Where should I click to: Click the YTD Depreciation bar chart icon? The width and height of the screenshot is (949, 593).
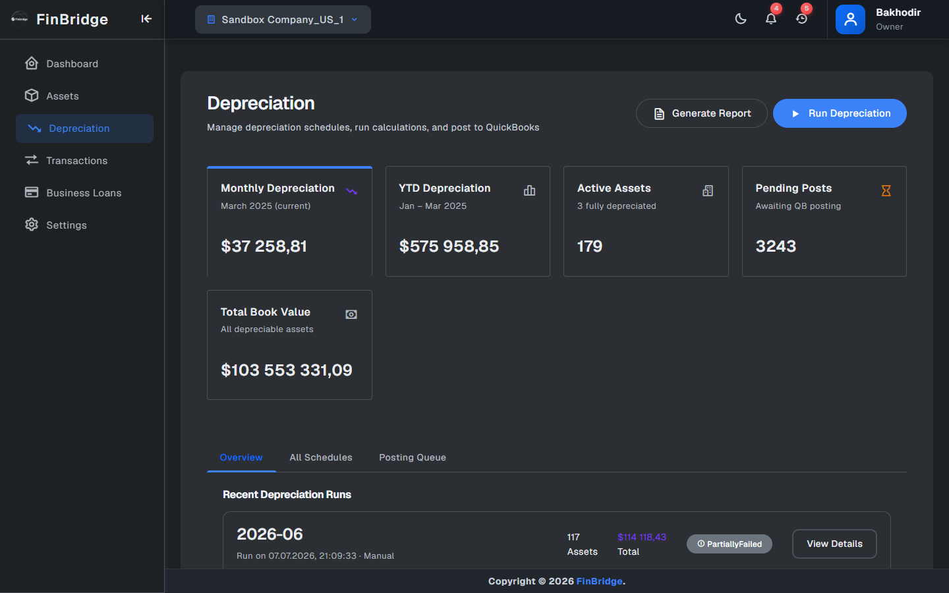pos(529,190)
